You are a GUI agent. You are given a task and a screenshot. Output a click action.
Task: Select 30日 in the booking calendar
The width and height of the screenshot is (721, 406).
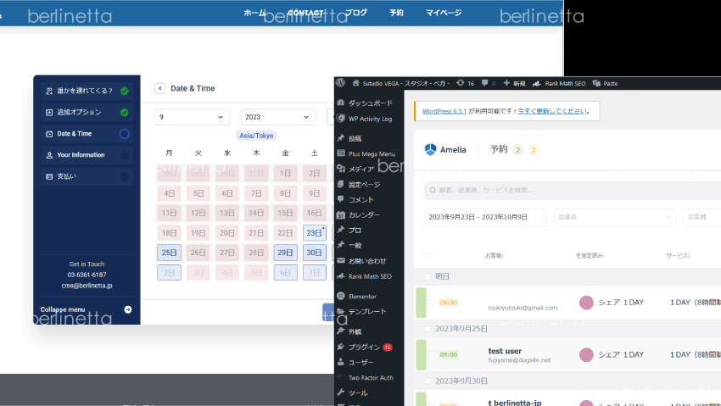pos(315,253)
